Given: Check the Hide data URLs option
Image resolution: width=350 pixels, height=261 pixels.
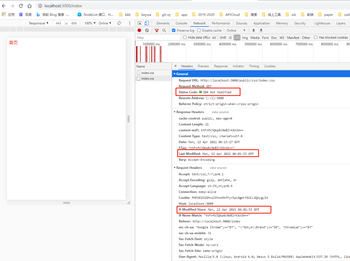Looking at the screenshot, I should pos(185,37).
